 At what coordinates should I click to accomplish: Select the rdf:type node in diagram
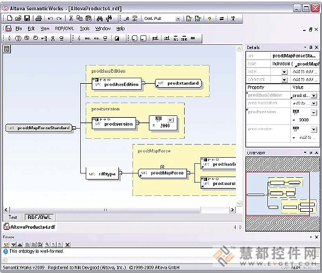[102, 174]
